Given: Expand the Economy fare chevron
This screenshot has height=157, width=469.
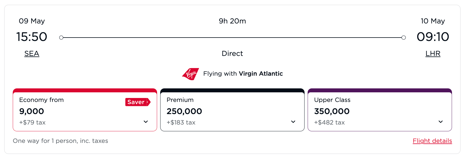Looking at the screenshot, I should tap(146, 122).
